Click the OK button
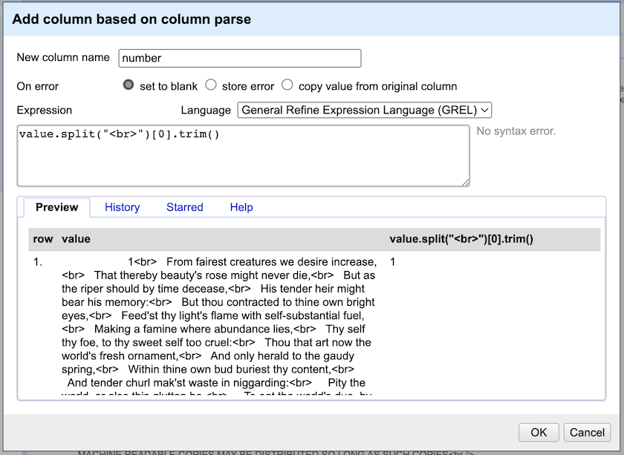This screenshot has height=455, width=624. [539, 432]
